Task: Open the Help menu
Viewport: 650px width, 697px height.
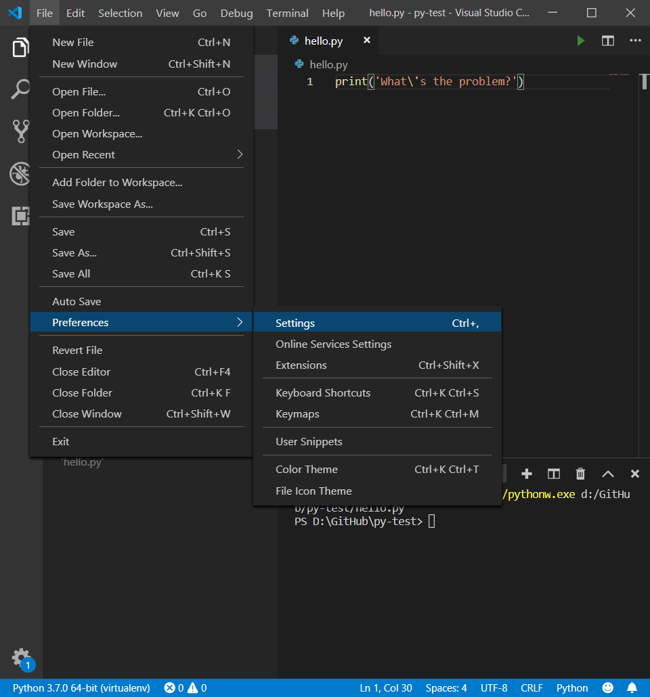Action: click(x=333, y=13)
